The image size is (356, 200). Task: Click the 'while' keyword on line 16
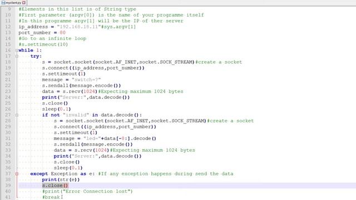[26, 51]
